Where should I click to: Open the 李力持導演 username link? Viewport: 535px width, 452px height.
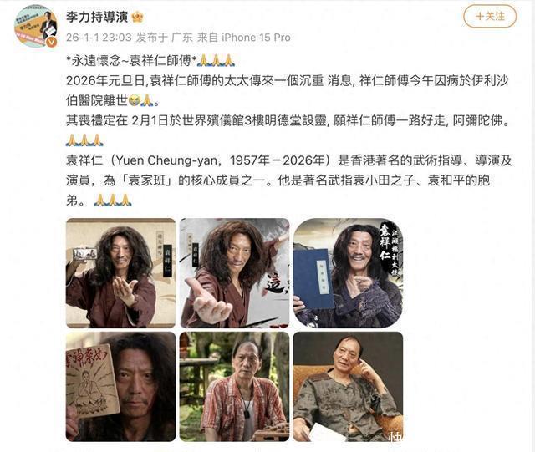[x=97, y=17]
